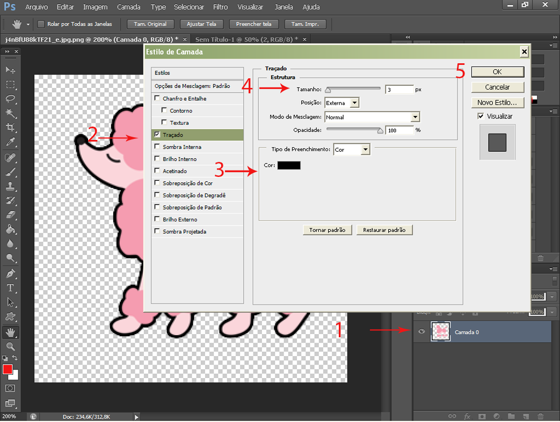Click OK in Estilo de Camada dialog

[498, 72]
